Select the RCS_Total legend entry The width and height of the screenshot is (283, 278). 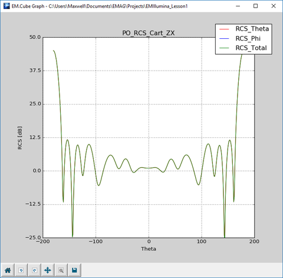[x=251, y=48]
